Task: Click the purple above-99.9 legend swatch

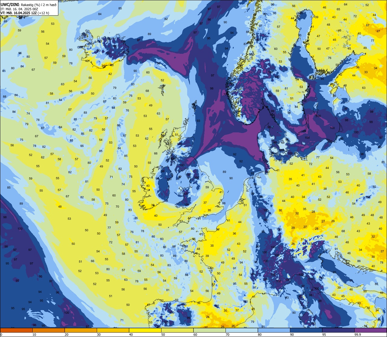Action: 370,330
